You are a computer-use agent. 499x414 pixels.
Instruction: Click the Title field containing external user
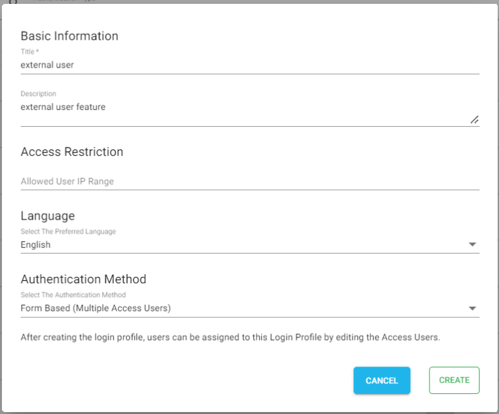pyautogui.click(x=249, y=65)
